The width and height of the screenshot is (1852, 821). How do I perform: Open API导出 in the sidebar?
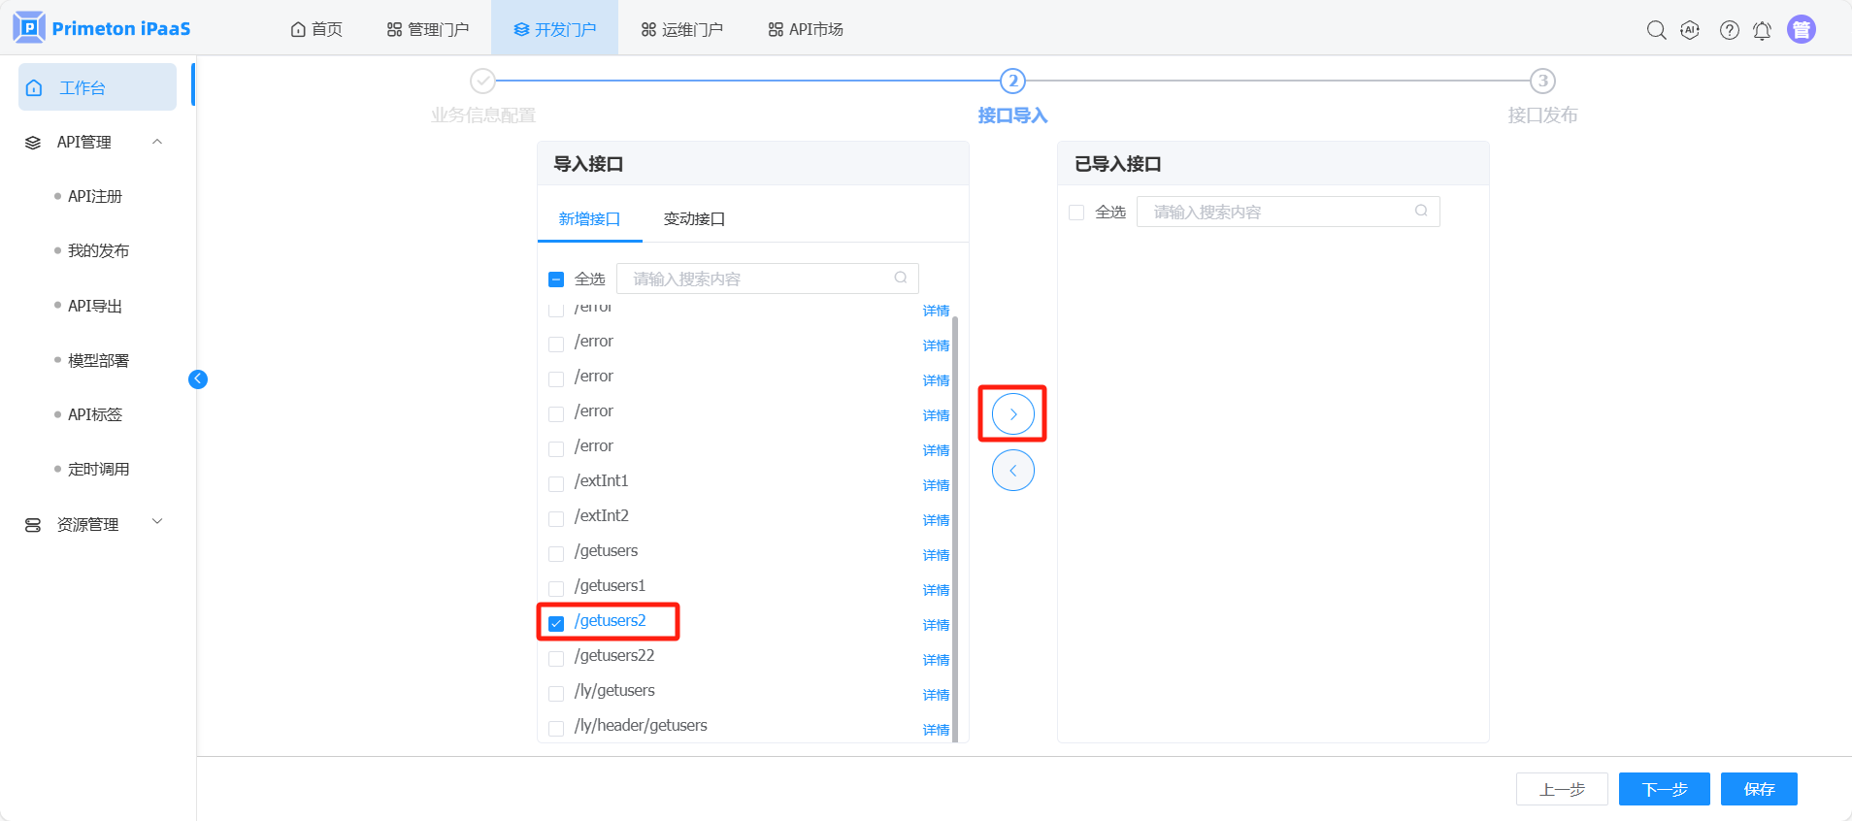point(95,306)
